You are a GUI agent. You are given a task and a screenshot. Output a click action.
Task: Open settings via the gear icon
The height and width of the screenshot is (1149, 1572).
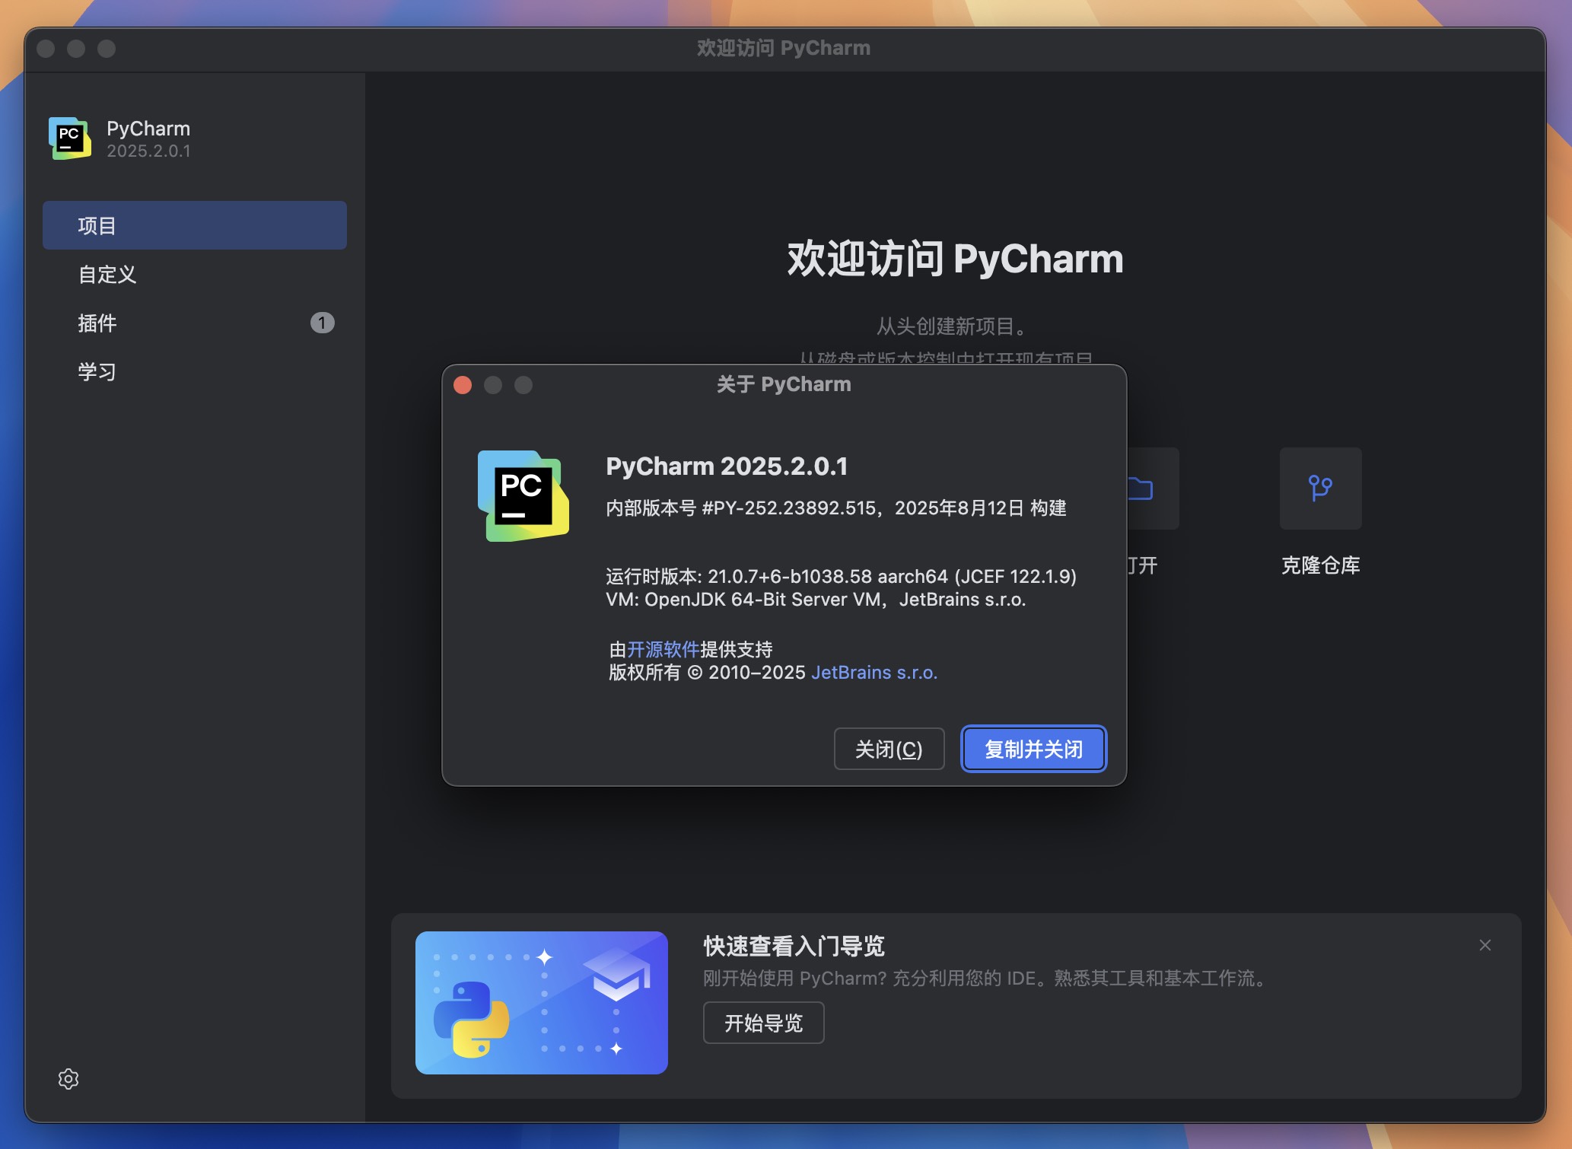pyautogui.click(x=68, y=1079)
